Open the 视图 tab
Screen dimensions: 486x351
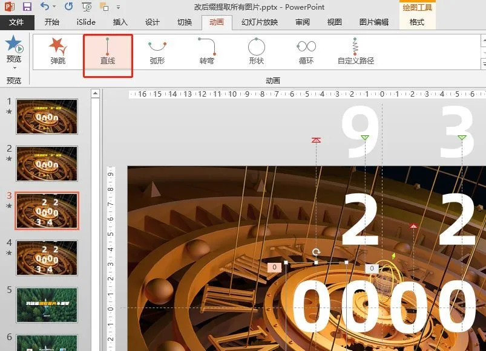(335, 22)
